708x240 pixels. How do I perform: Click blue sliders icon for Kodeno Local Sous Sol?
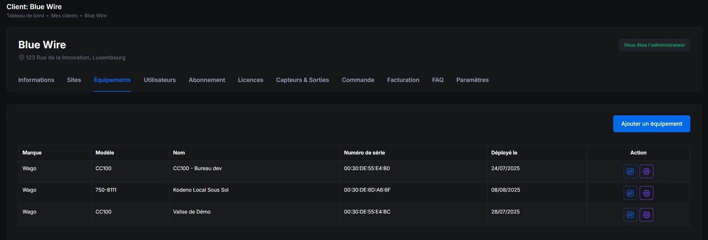pos(630,193)
